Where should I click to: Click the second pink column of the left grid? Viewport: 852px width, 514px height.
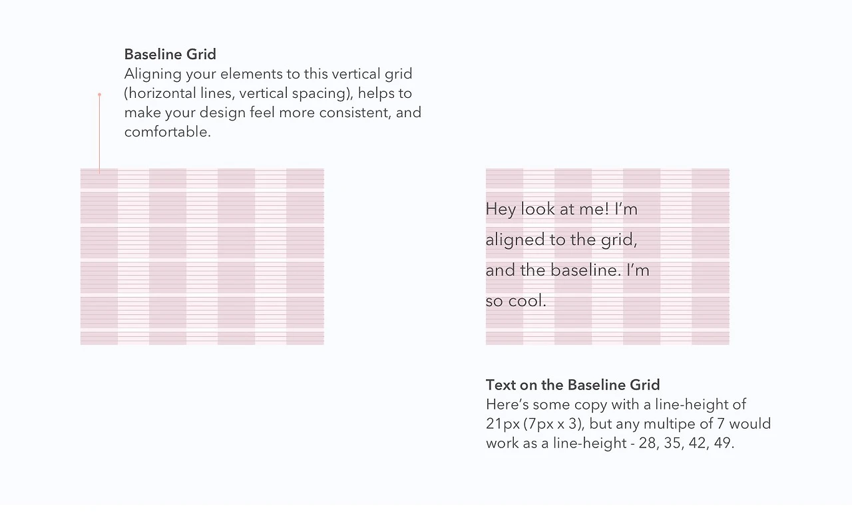(x=168, y=256)
